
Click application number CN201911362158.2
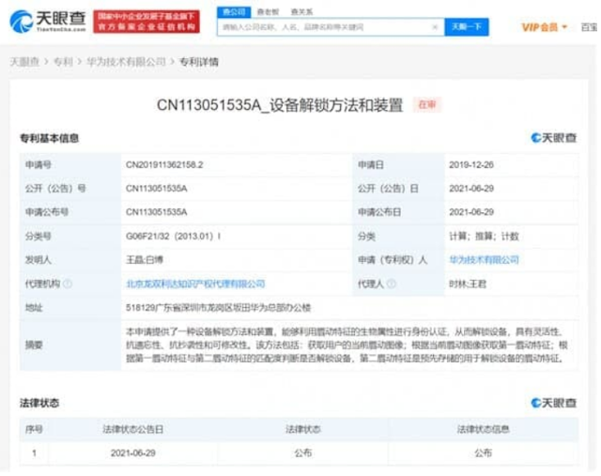pyautogui.click(x=164, y=165)
